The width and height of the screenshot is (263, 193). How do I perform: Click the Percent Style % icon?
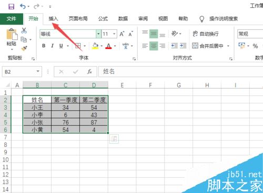coord(255,46)
